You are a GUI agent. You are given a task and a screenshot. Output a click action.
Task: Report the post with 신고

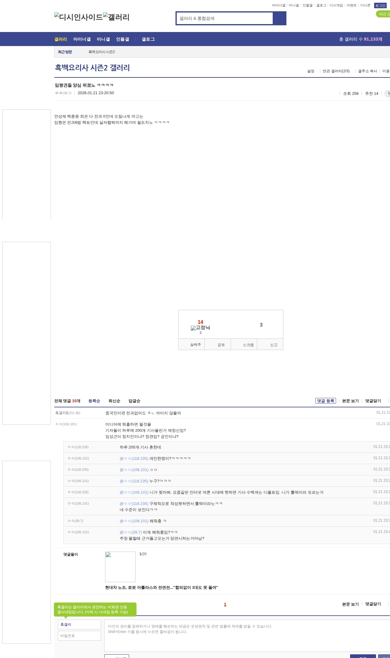(270, 345)
